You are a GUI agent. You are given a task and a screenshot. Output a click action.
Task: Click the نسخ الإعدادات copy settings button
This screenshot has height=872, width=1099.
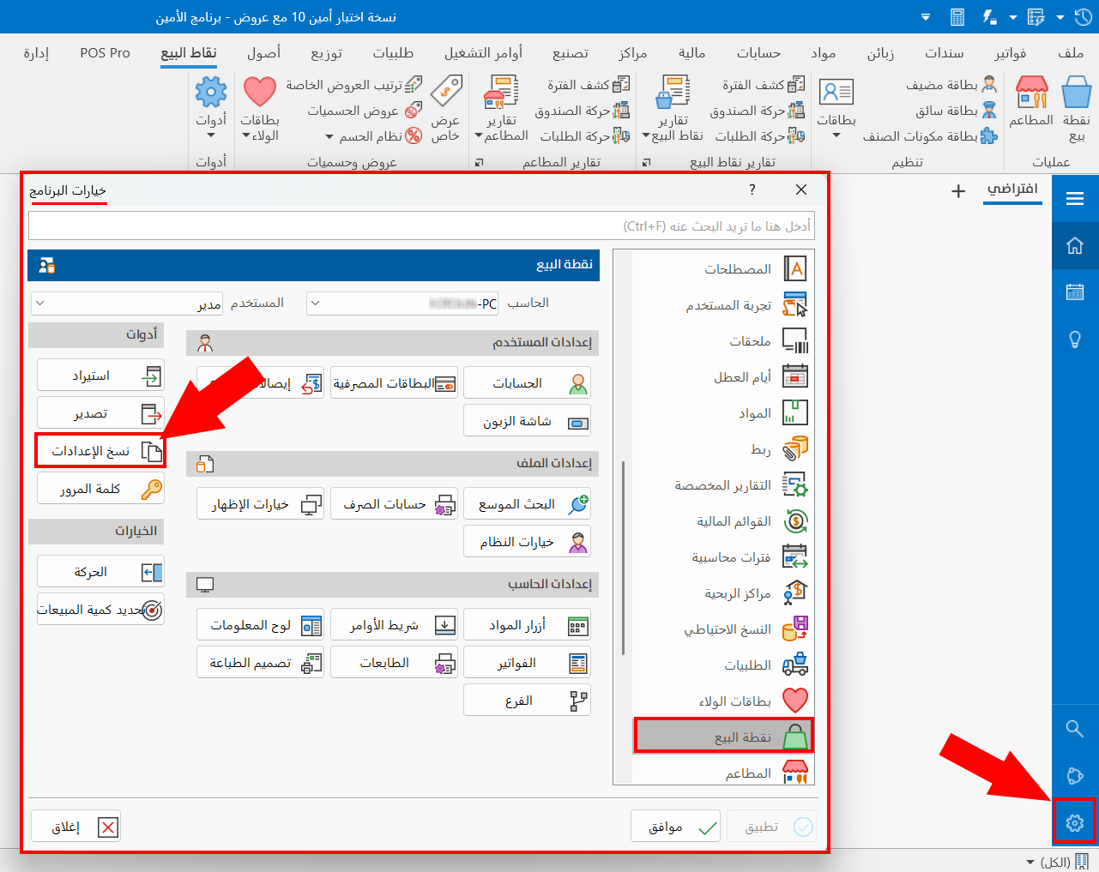coord(100,449)
